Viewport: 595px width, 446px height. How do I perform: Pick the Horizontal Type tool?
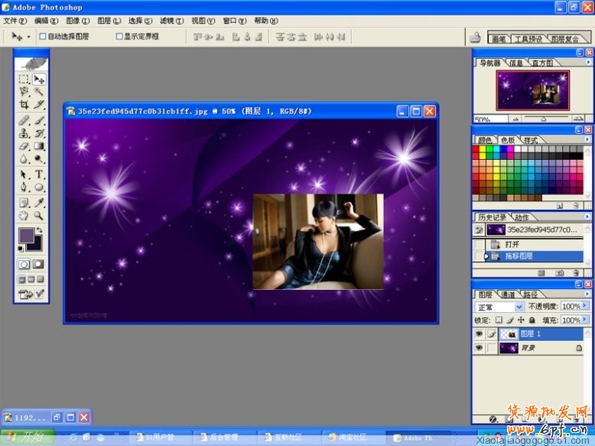click(x=39, y=174)
